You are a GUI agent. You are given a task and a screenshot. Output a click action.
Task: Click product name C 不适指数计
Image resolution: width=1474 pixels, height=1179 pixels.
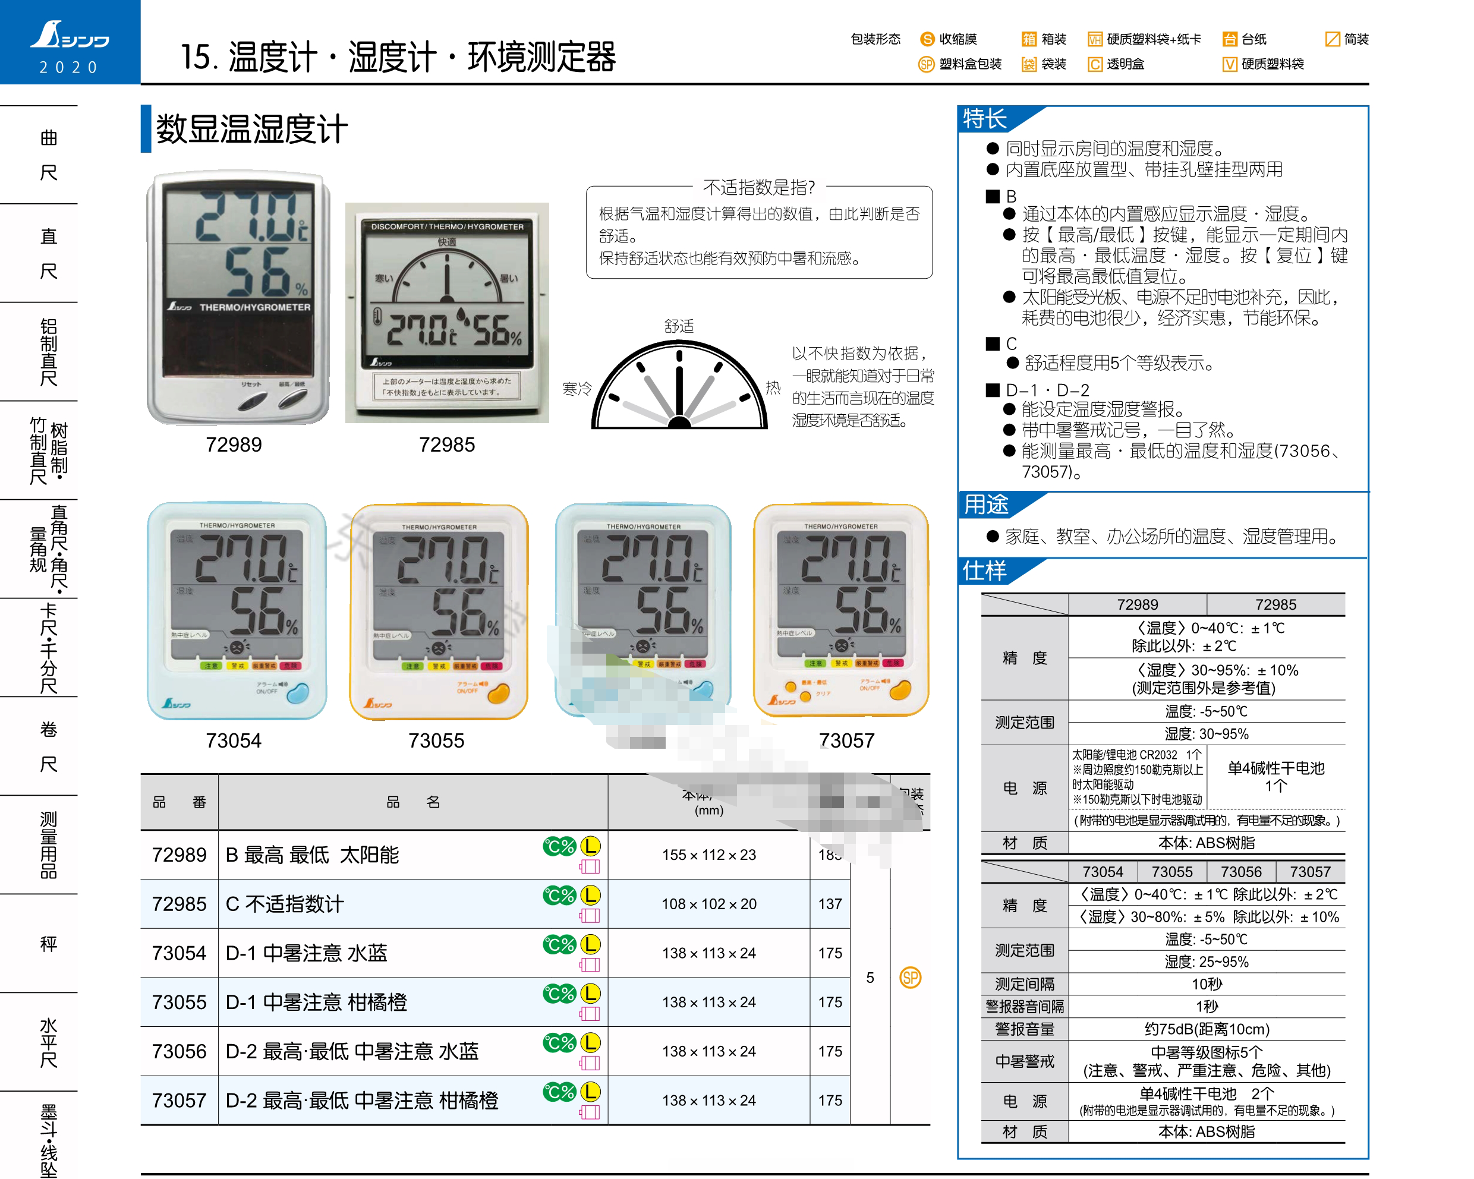(285, 903)
